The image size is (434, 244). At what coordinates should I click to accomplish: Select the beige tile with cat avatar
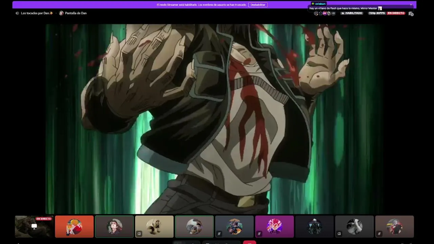(154, 226)
